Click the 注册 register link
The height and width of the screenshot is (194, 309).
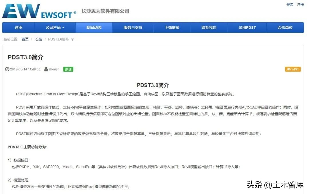[x=300, y=5]
